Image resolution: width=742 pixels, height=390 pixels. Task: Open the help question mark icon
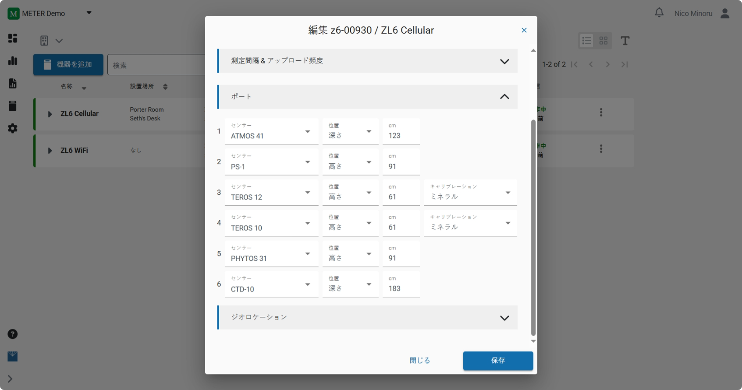click(13, 334)
